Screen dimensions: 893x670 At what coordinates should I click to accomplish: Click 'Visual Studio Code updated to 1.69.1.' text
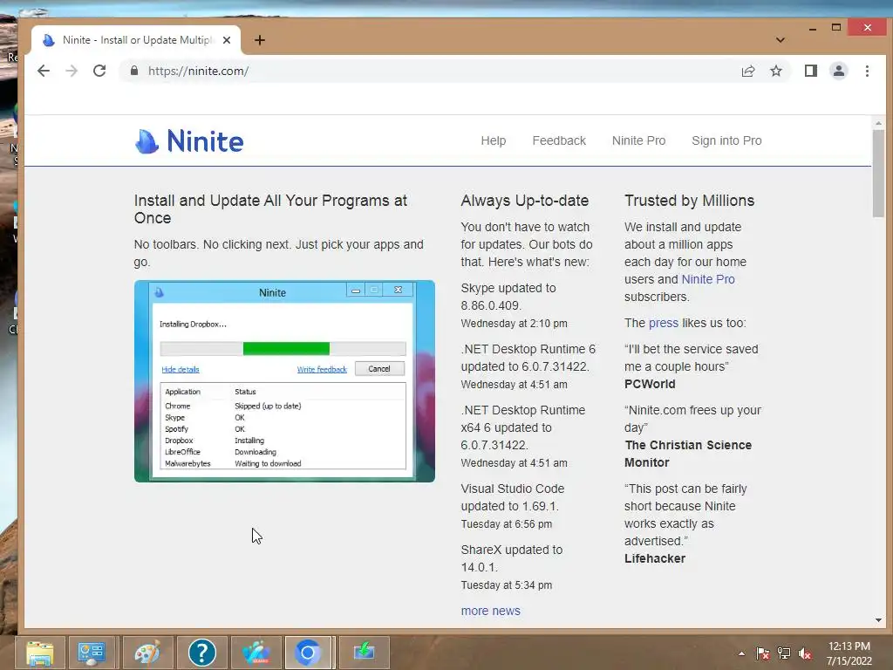click(x=513, y=497)
